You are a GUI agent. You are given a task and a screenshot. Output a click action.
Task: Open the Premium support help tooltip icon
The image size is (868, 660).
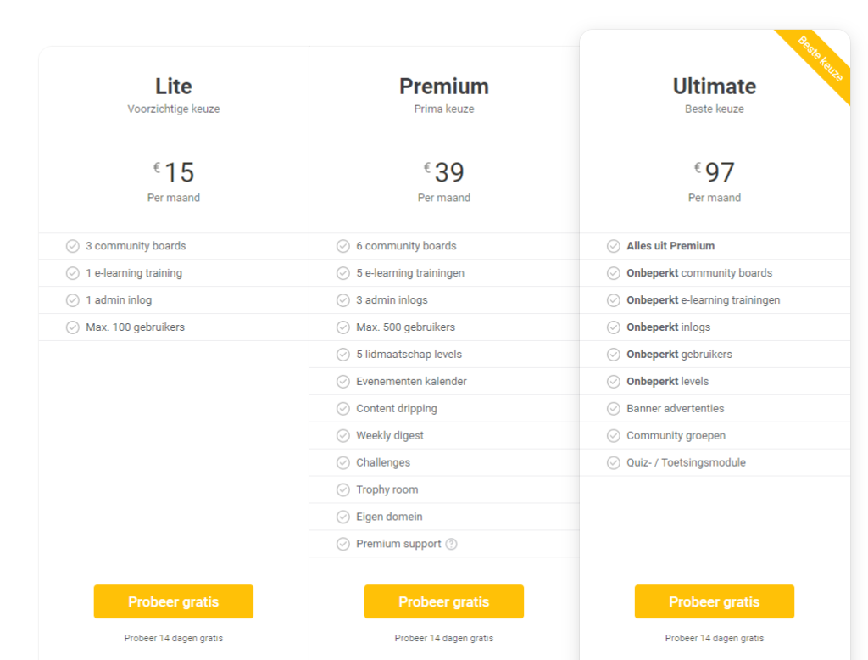[x=450, y=544]
